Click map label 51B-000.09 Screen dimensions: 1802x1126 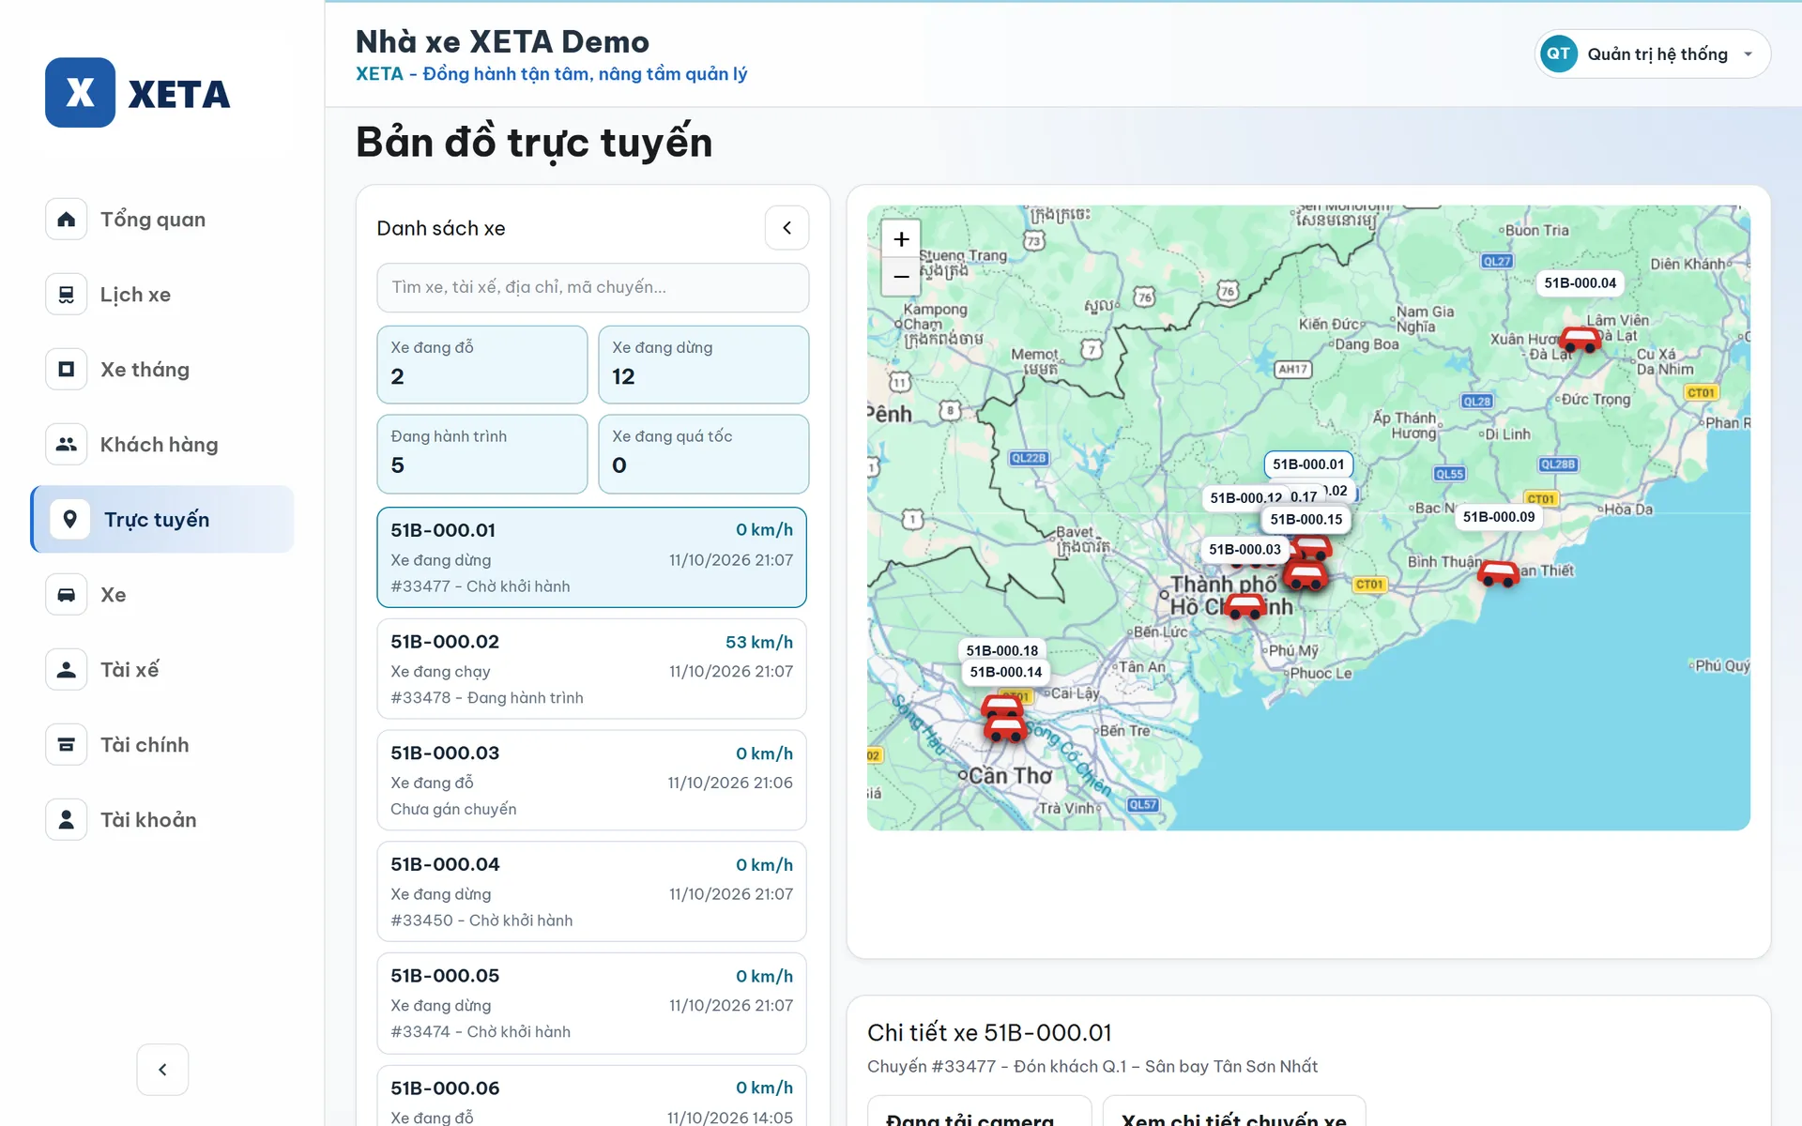1499,517
